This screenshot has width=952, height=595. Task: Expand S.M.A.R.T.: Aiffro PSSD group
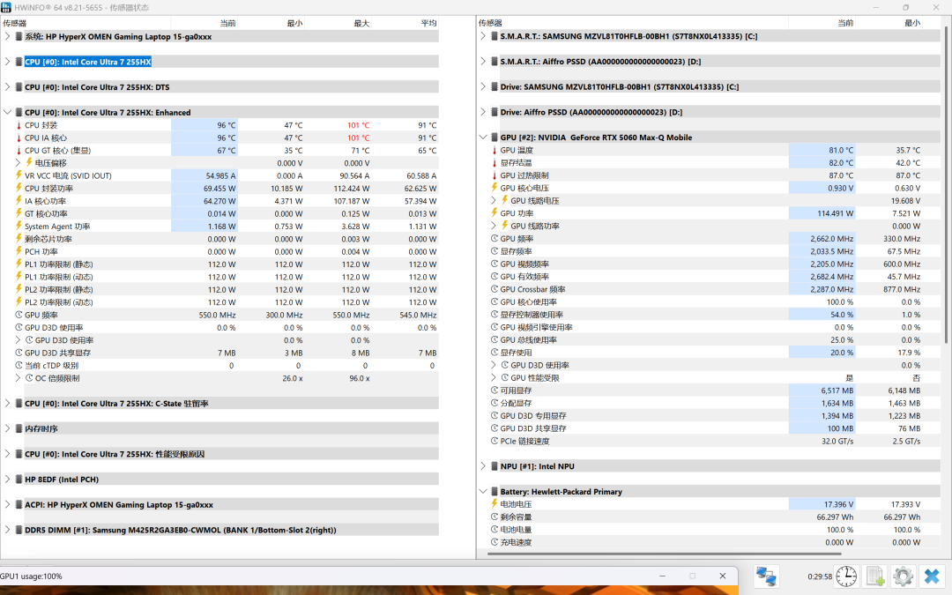pos(483,62)
